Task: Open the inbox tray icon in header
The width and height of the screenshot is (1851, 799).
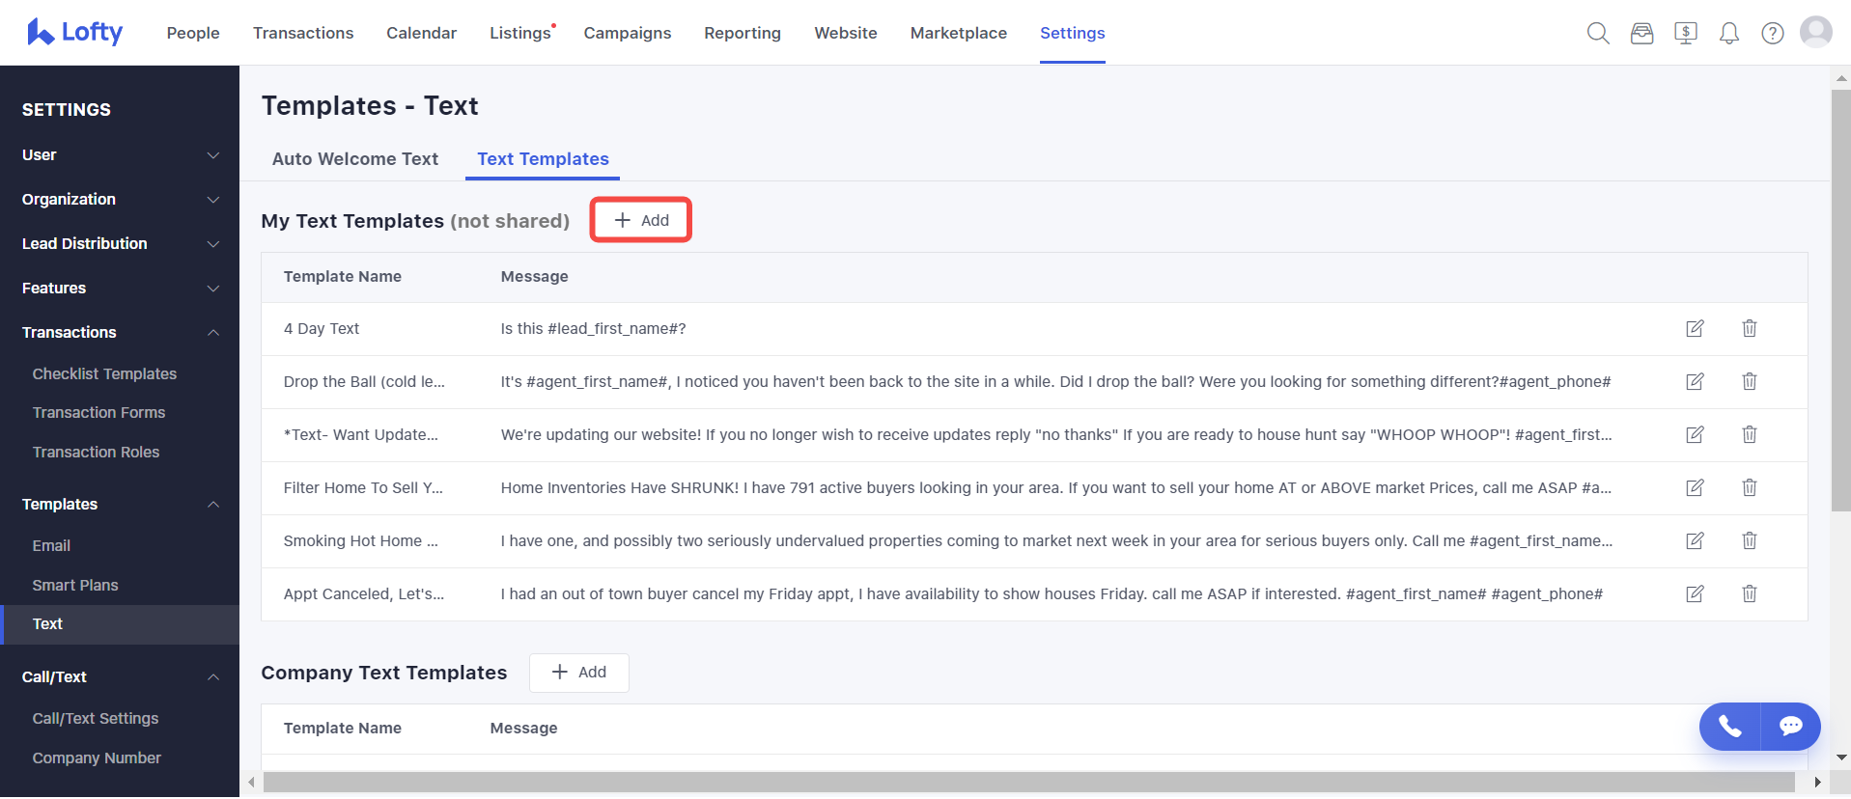Action: click(1641, 33)
